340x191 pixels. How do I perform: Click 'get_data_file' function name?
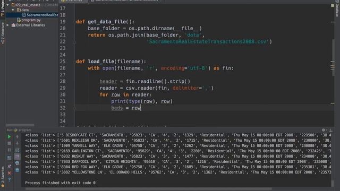tap(107, 22)
